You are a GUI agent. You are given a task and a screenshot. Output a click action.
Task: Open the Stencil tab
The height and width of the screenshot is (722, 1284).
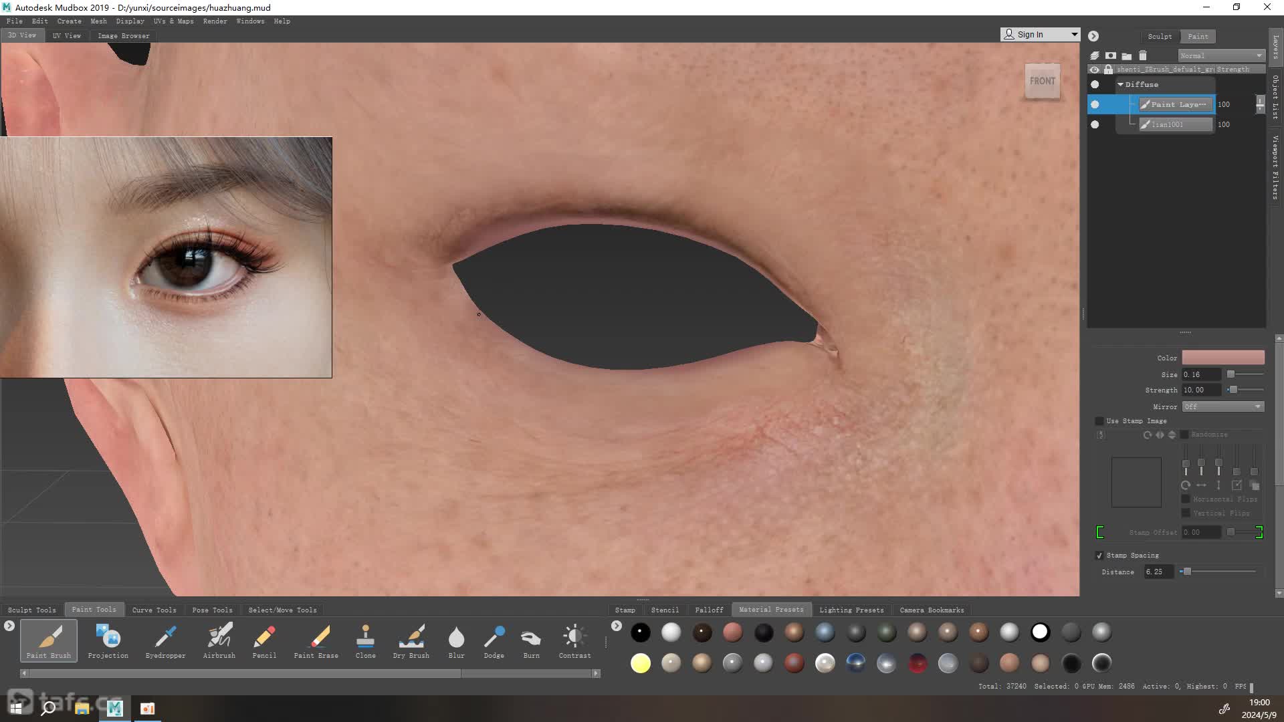pyautogui.click(x=665, y=610)
